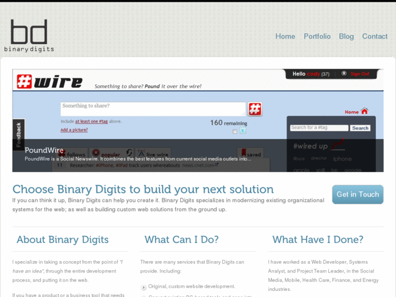The width and height of the screenshot is (396, 297).
Task: Click the iphone trending tag
Action: 342,159
